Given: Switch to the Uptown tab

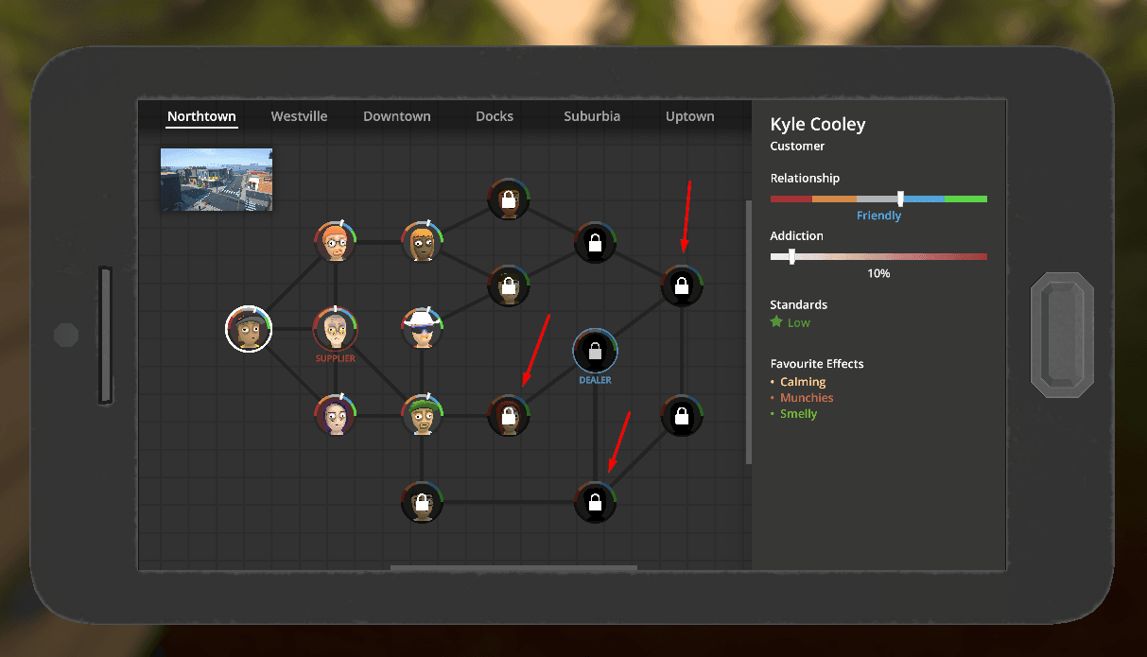Looking at the screenshot, I should tap(690, 116).
